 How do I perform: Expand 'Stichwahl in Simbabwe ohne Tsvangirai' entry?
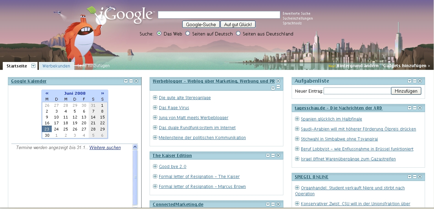click(297, 139)
